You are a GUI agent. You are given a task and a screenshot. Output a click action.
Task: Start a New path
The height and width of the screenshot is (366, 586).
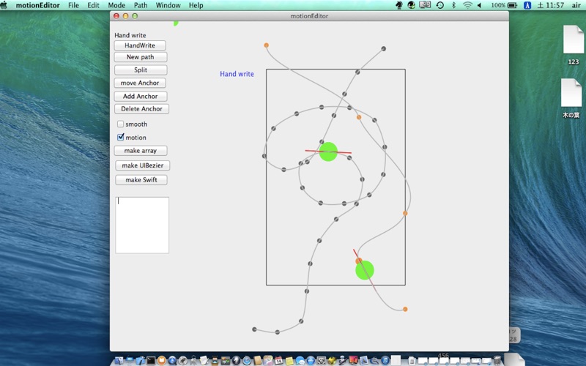click(x=140, y=57)
